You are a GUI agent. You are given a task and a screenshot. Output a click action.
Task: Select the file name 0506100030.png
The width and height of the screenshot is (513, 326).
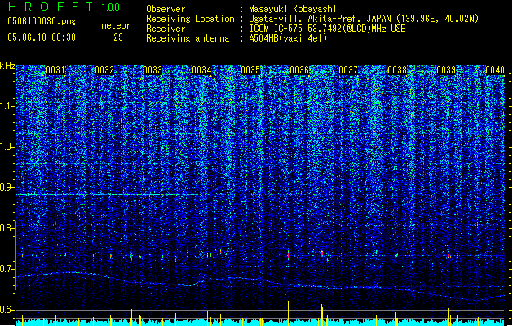(42, 21)
